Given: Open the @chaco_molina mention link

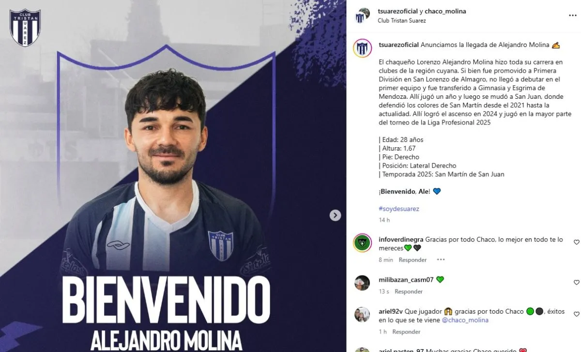Looking at the screenshot, I should (465, 320).
